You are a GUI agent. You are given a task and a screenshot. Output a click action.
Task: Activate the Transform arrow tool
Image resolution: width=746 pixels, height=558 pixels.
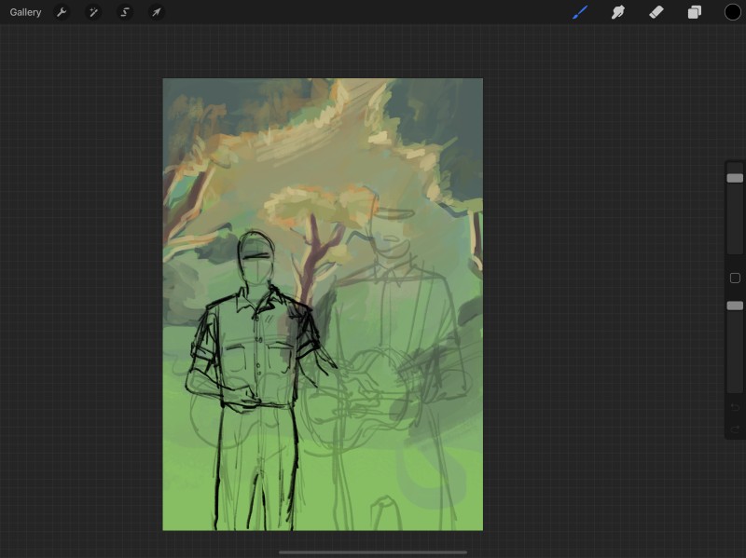pos(157,12)
